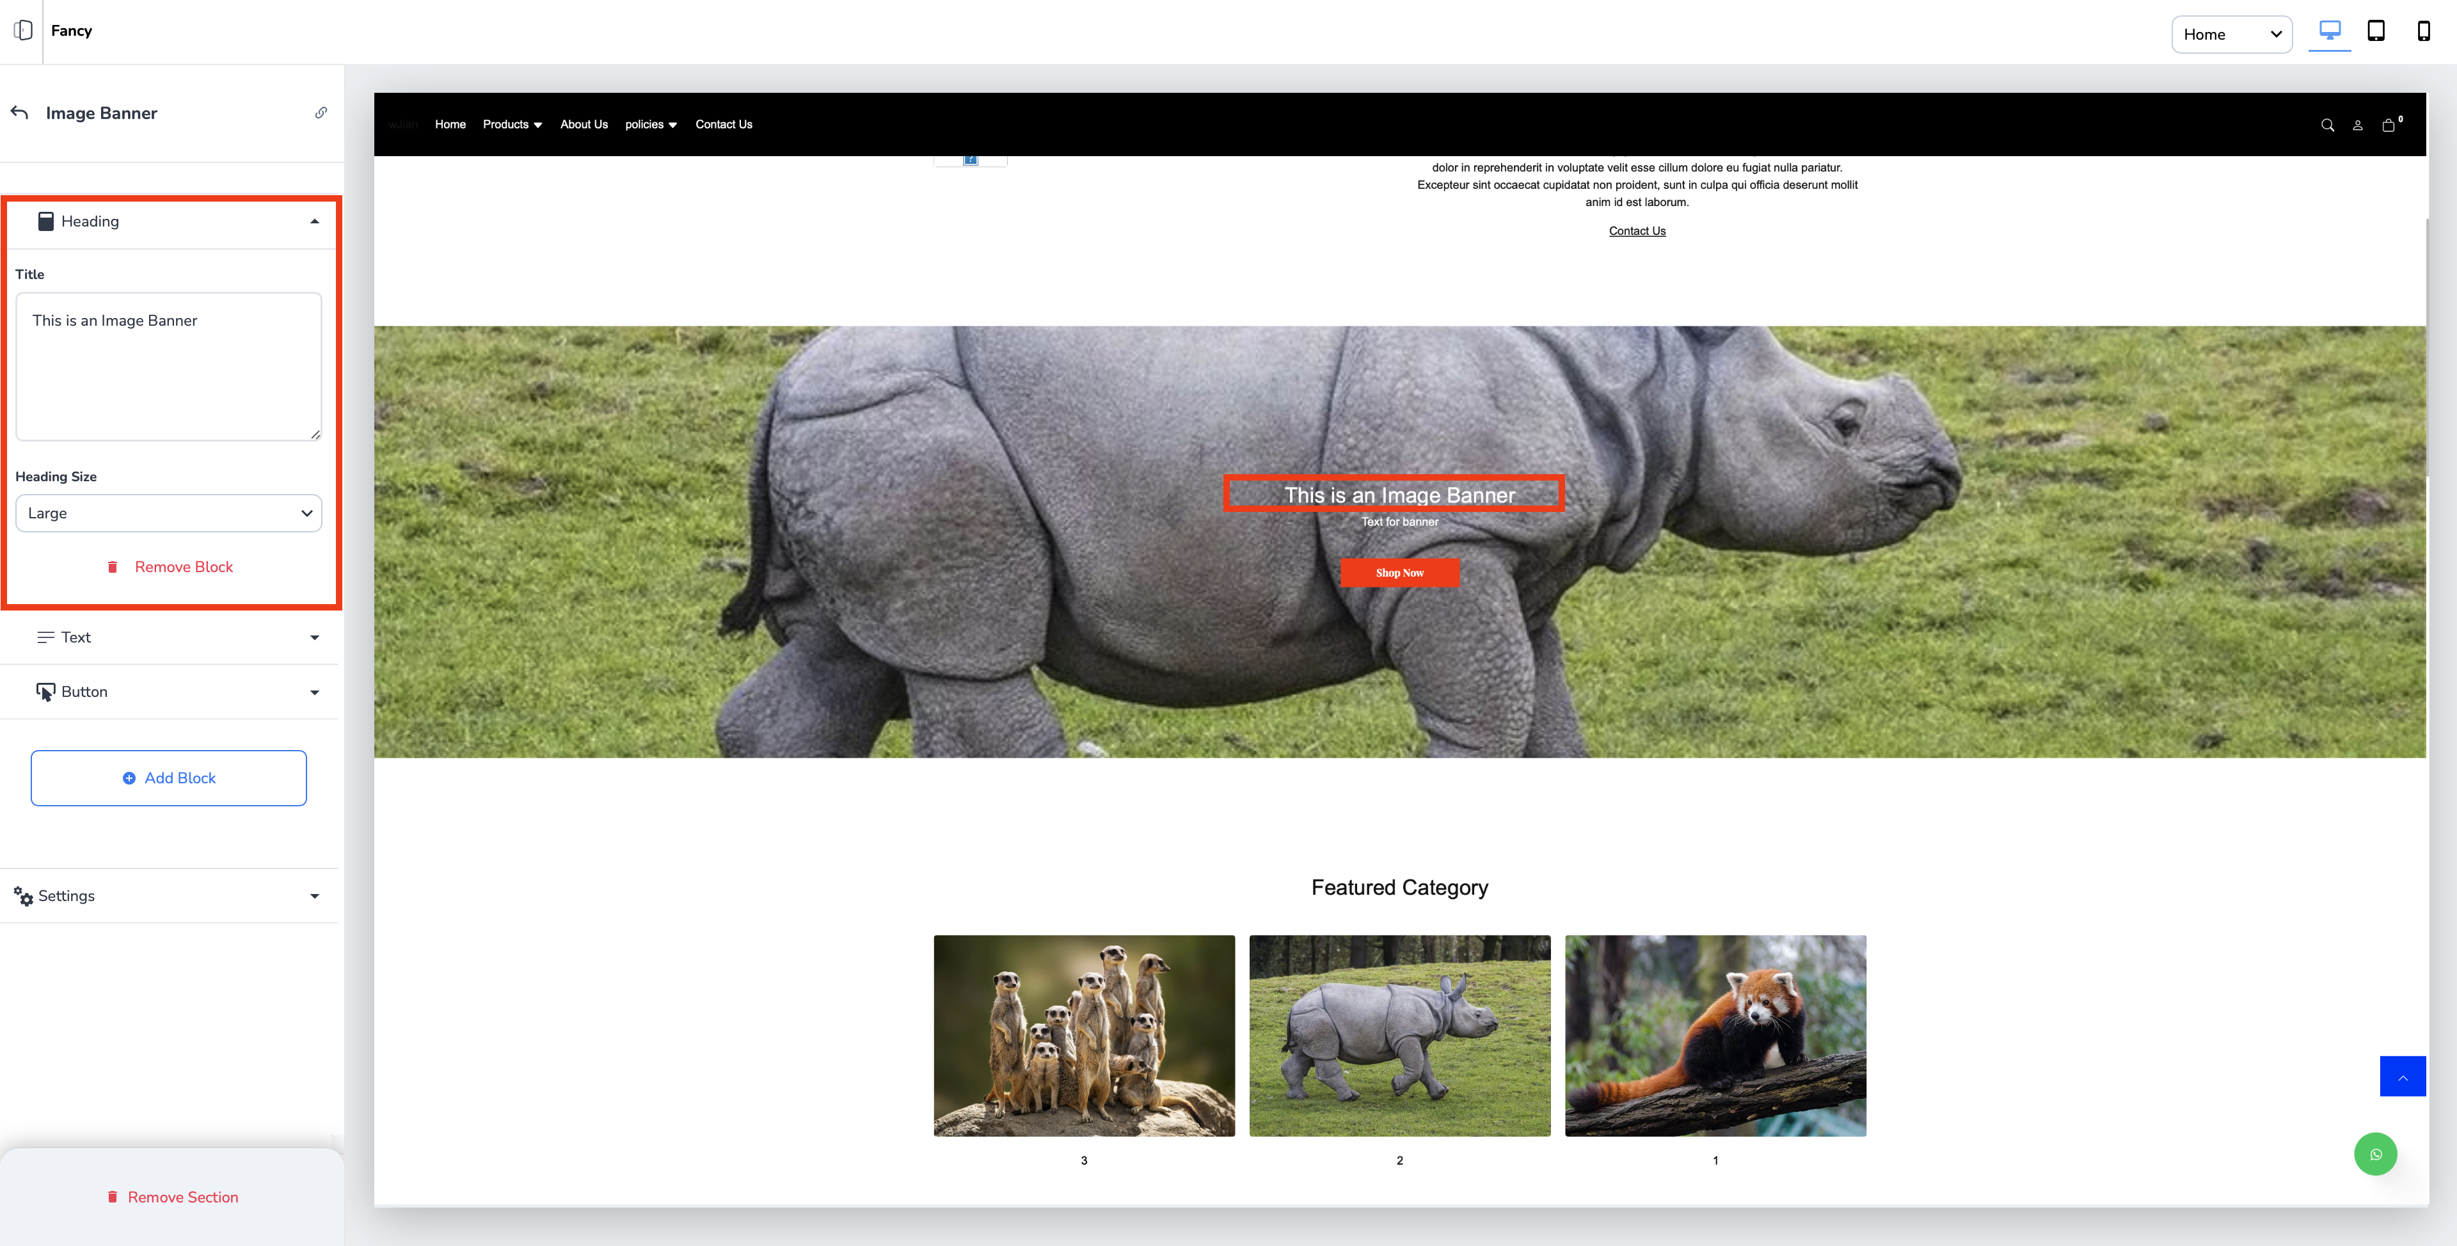
Task: Open the shopping cart icon
Action: [x=2389, y=125]
